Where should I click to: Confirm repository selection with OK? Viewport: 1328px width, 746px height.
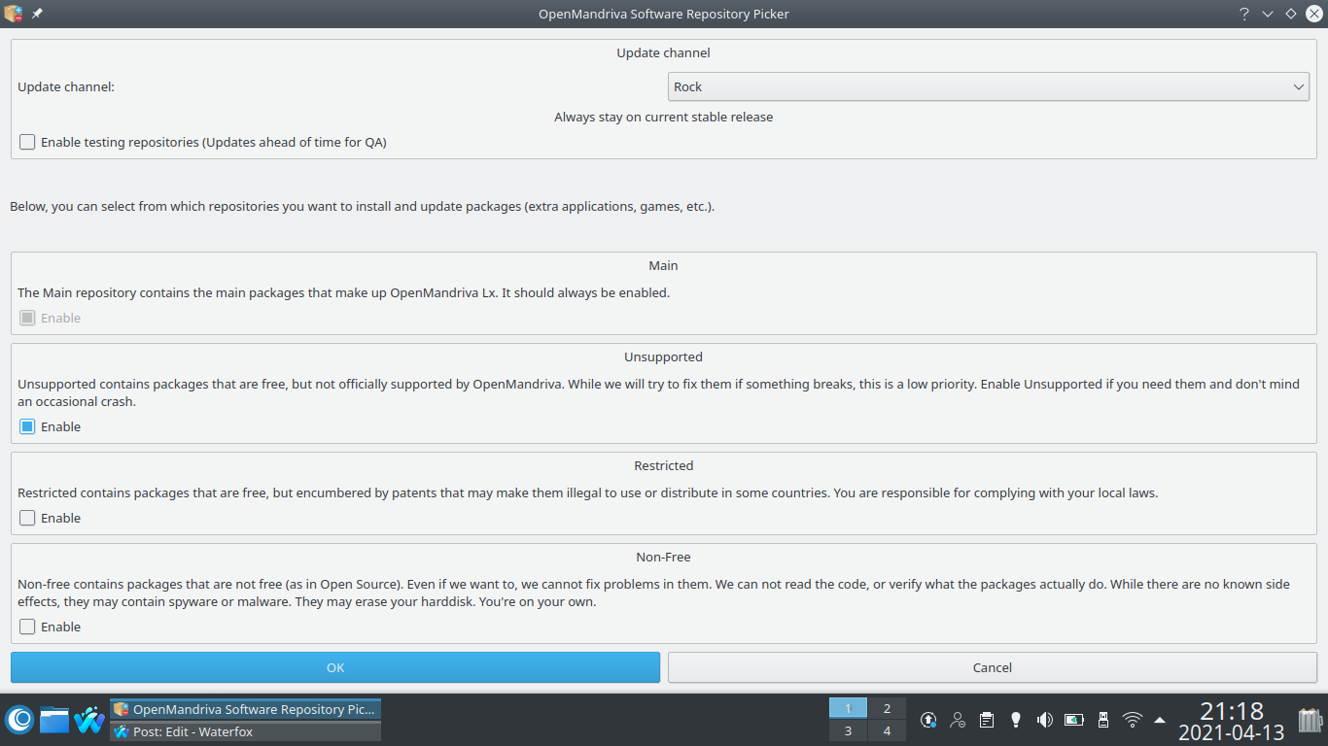click(x=335, y=667)
